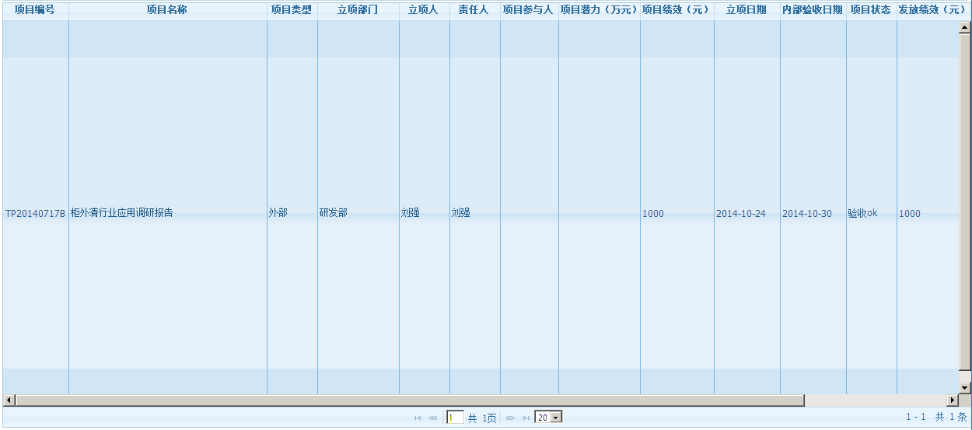Click 1000 in the 发放绩效 column
Viewport: 972px width, 430px height.
point(910,213)
